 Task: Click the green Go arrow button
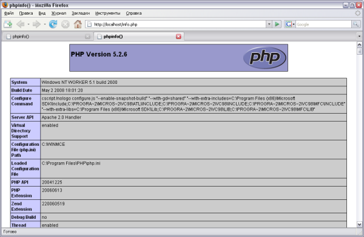tap(277, 24)
